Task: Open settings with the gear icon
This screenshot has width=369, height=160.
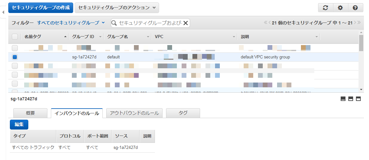Action: pos(340,8)
